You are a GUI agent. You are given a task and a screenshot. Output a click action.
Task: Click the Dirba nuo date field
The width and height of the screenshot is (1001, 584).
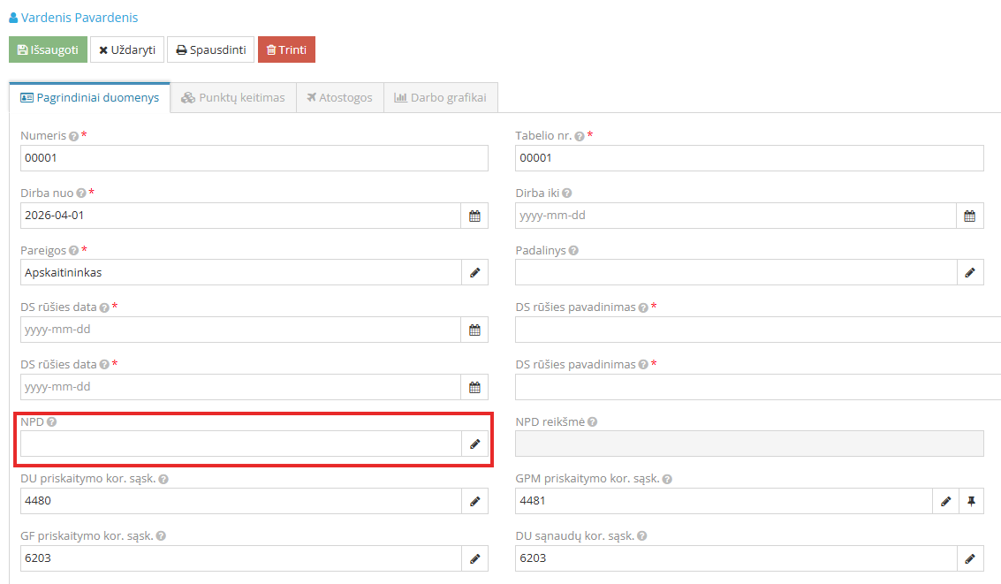coord(240,216)
